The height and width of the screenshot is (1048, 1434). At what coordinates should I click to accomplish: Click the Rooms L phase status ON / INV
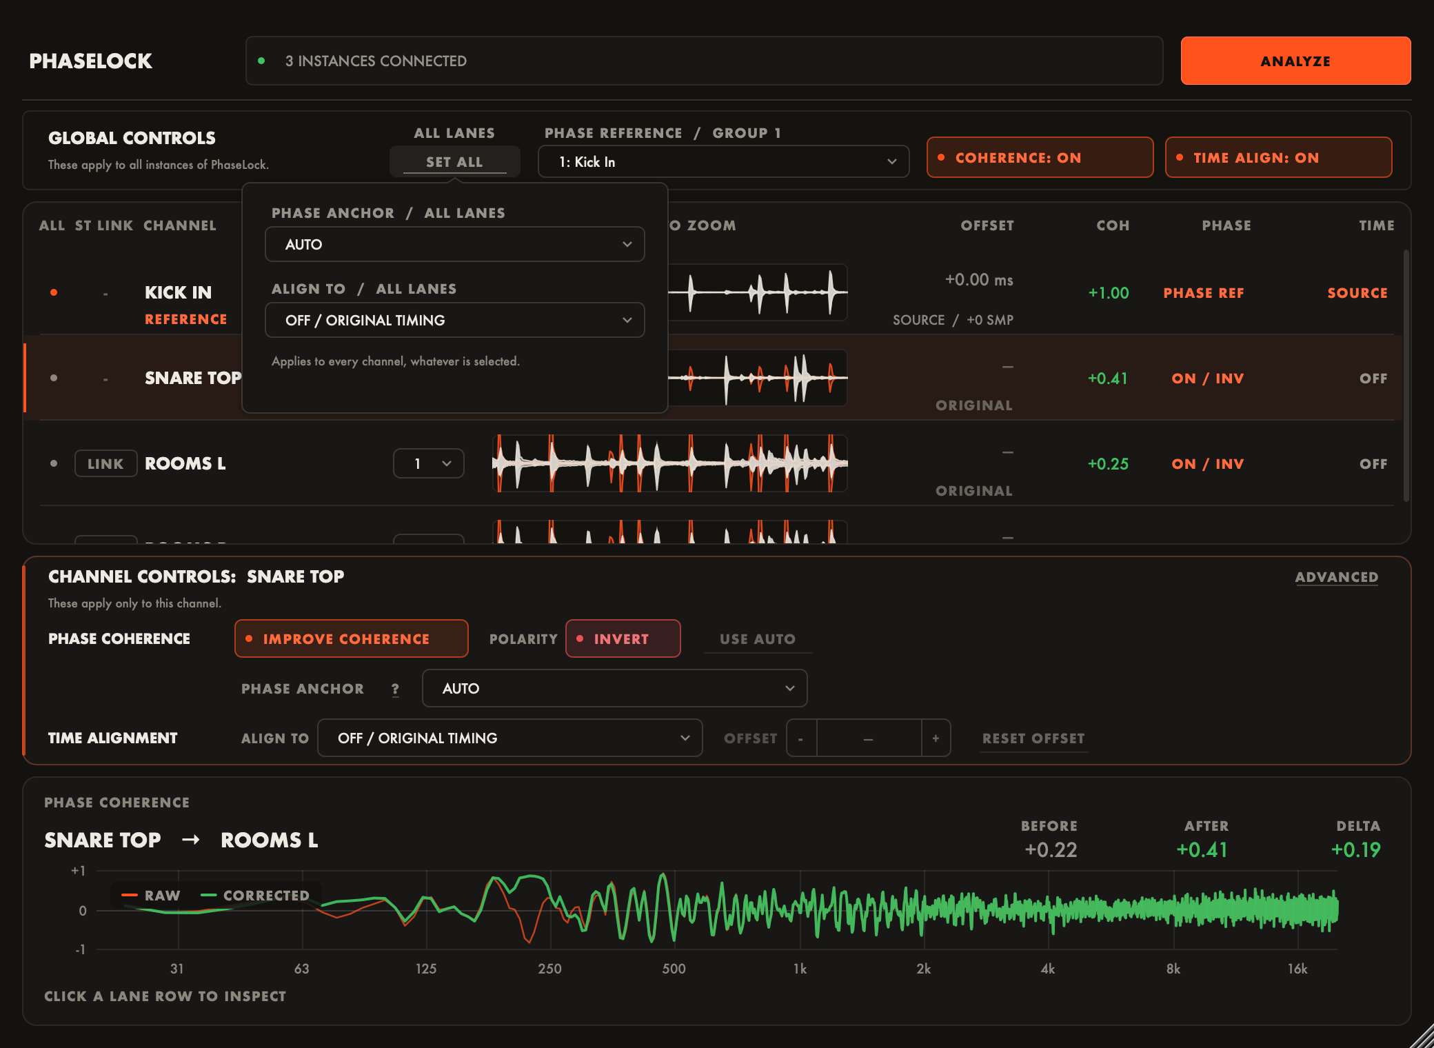pos(1208,464)
